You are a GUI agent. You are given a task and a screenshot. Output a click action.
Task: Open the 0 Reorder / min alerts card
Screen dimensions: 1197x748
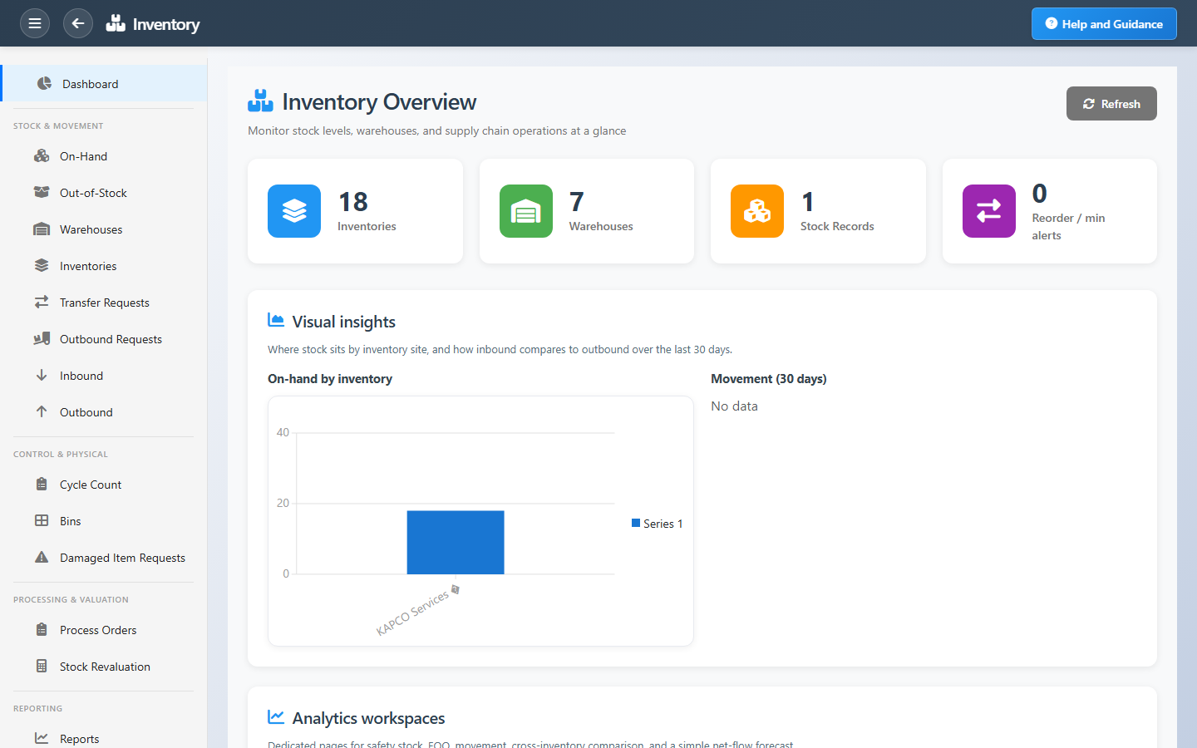tap(1050, 211)
